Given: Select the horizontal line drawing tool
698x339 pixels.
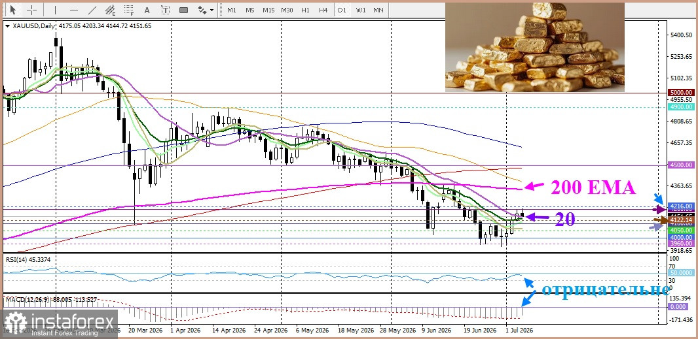Looking at the screenshot, I should tap(74, 10).
